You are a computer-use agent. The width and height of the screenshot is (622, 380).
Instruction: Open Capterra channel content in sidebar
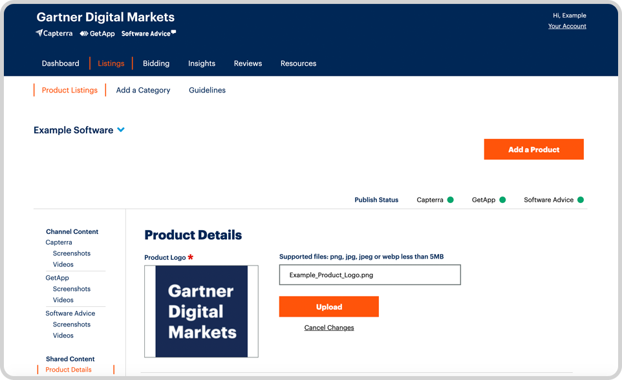point(59,242)
